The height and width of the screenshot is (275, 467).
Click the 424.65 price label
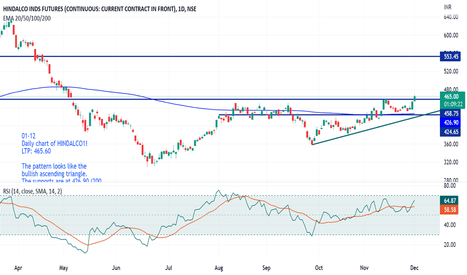pos(450,131)
